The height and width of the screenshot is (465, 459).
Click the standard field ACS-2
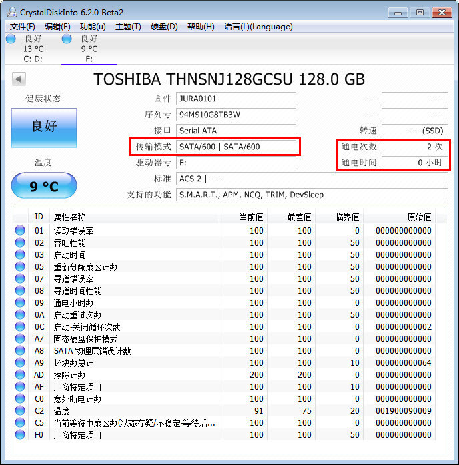click(312, 179)
